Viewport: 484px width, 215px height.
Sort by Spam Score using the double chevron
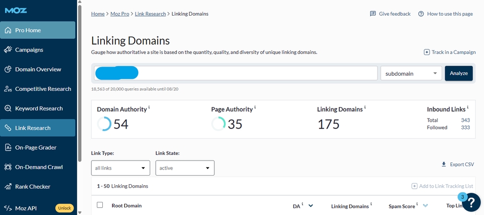(x=426, y=206)
